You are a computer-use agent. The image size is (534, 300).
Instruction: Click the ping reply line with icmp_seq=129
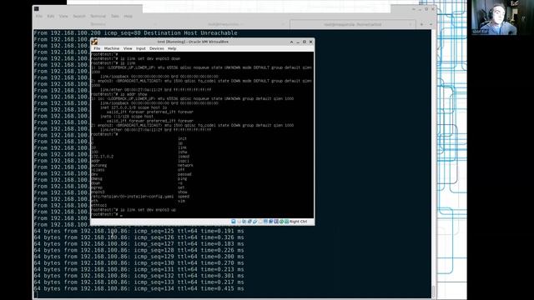[139, 257]
